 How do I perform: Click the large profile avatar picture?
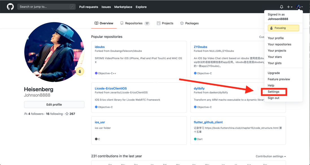click(x=54, y=52)
